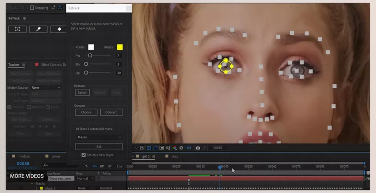This screenshot has width=376, height=193.
Task: Click the Select button under Retrack
Action: click(82, 93)
